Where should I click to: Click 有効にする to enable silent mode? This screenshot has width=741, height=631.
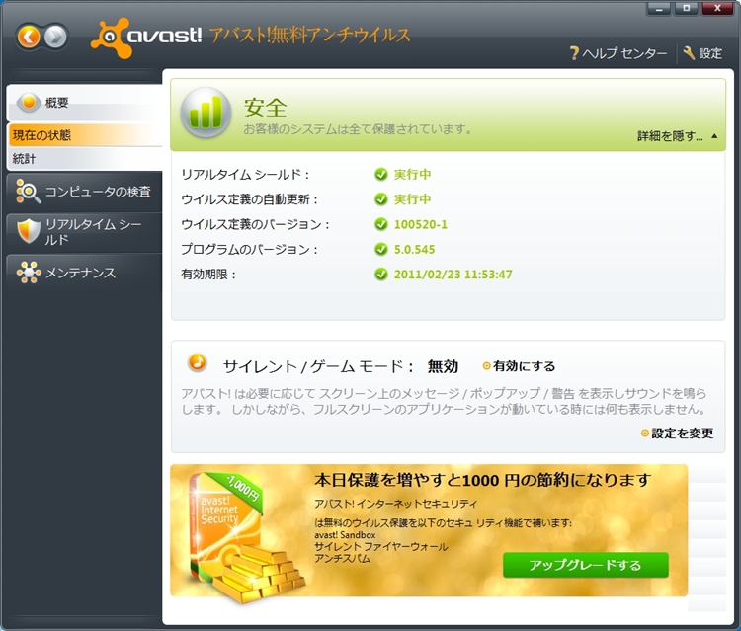tap(519, 366)
